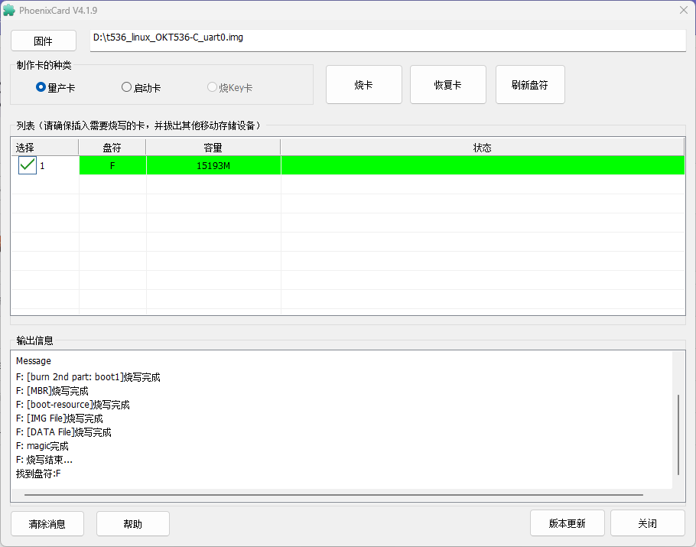
Task: Click the 版本更新 version update button
Action: [567, 523]
